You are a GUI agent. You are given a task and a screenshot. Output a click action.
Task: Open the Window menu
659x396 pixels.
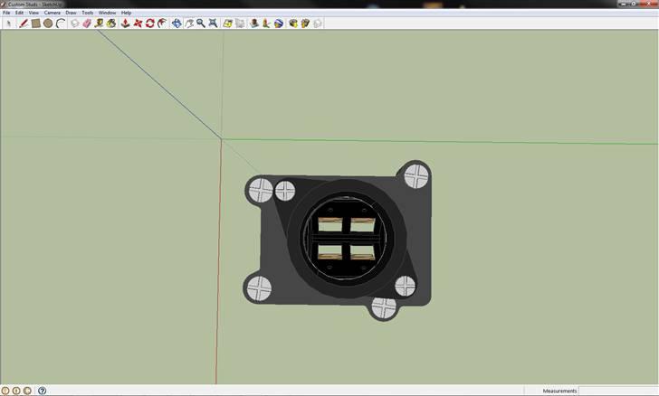pos(107,13)
